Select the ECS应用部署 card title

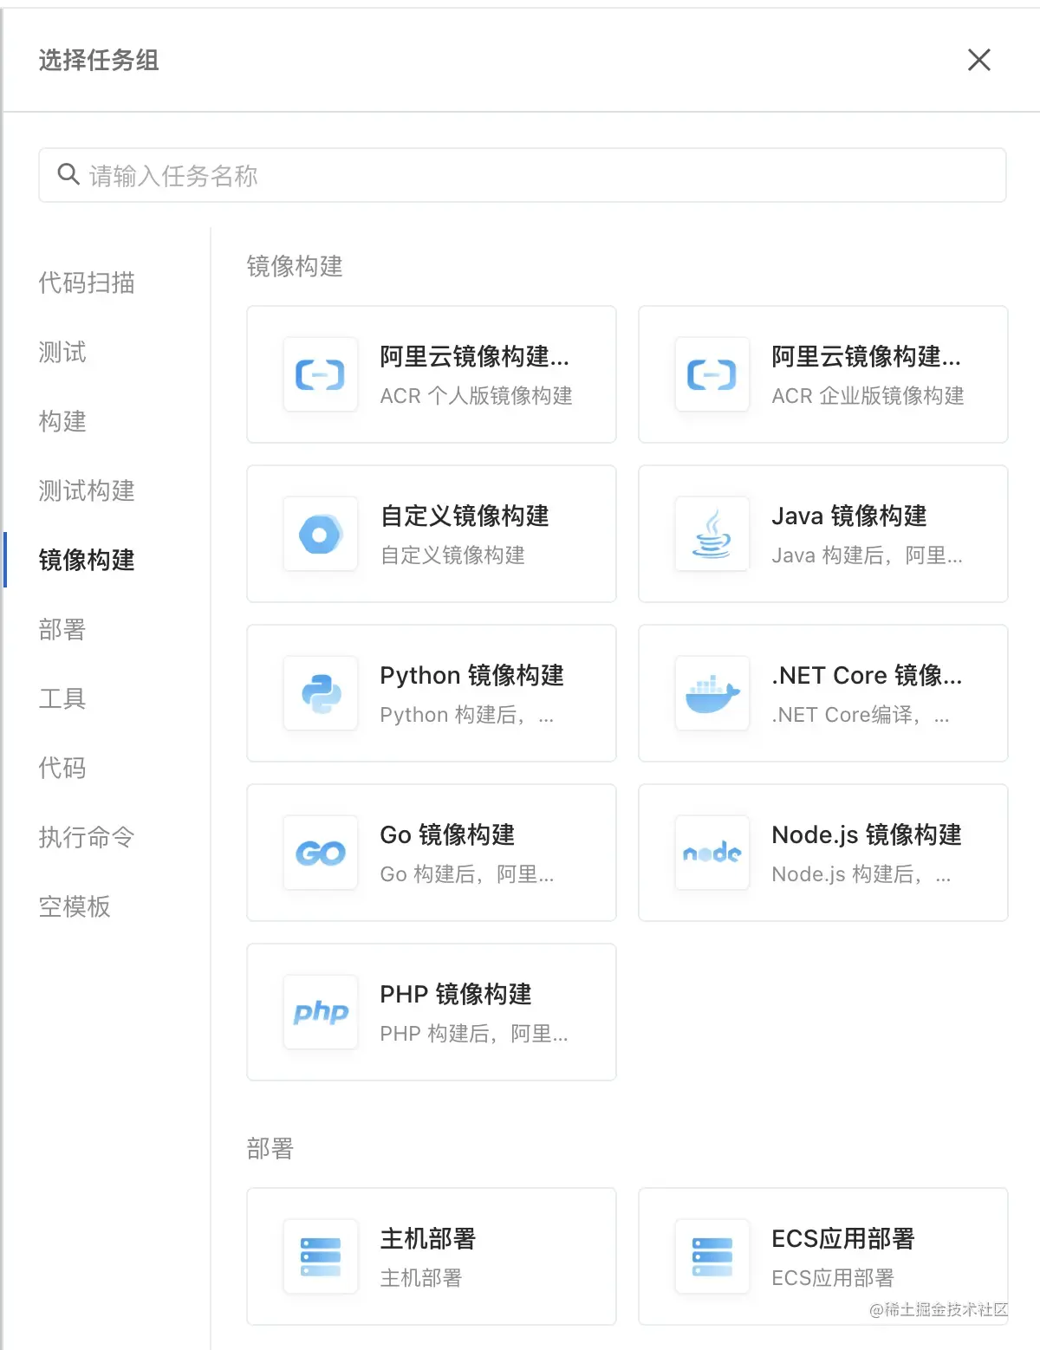(x=843, y=1238)
